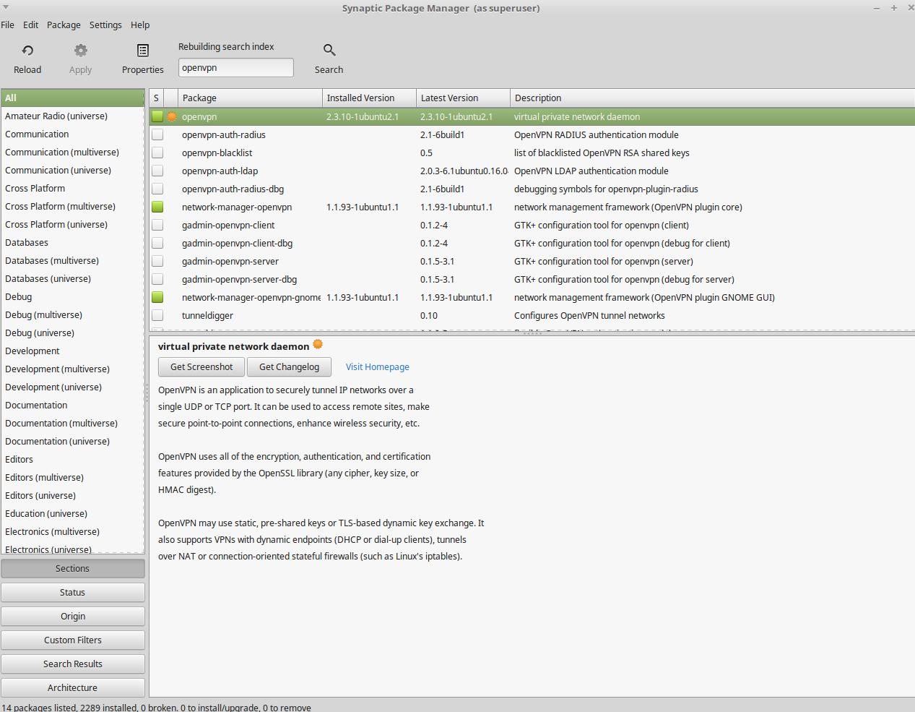Viewport: 915px width, 712px height.
Task: Select the Documentation section
Action: click(x=72, y=405)
